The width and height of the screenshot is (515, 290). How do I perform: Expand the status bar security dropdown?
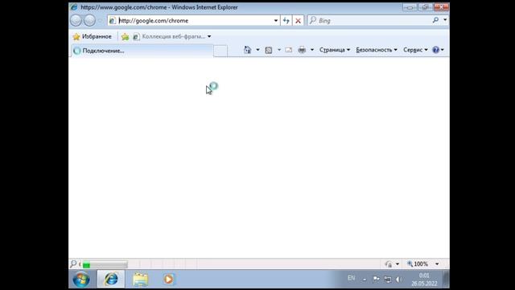tap(398, 264)
